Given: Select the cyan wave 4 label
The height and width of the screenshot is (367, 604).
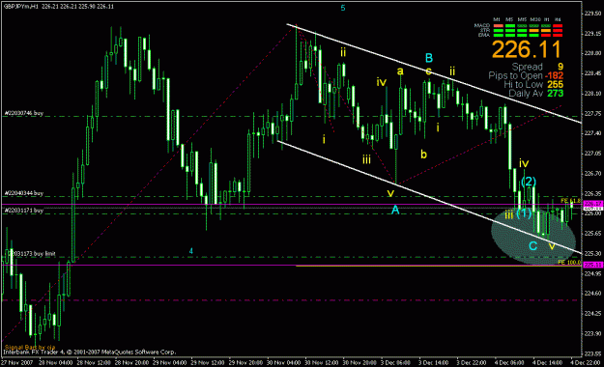Looking at the screenshot, I should click(191, 251).
